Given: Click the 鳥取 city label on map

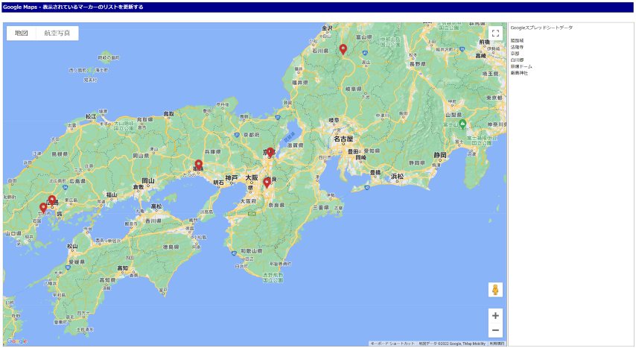Looking at the screenshot, I should (168, 114).
